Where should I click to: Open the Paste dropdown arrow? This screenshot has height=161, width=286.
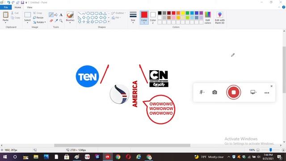coord(5,23)
